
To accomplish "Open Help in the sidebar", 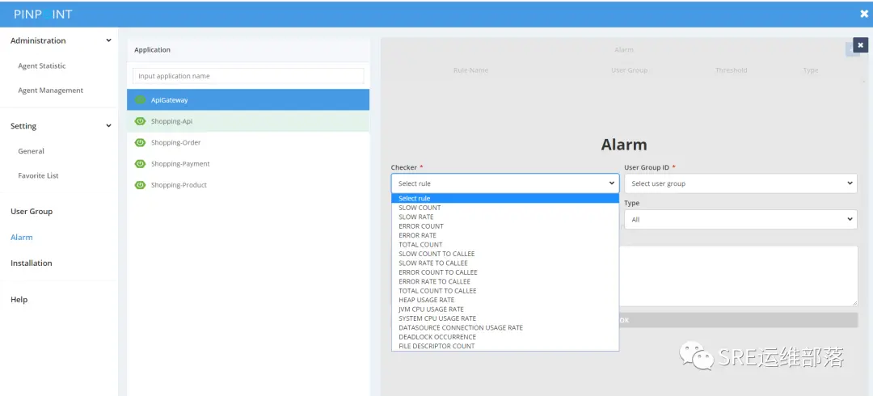I will pos(19,300).
